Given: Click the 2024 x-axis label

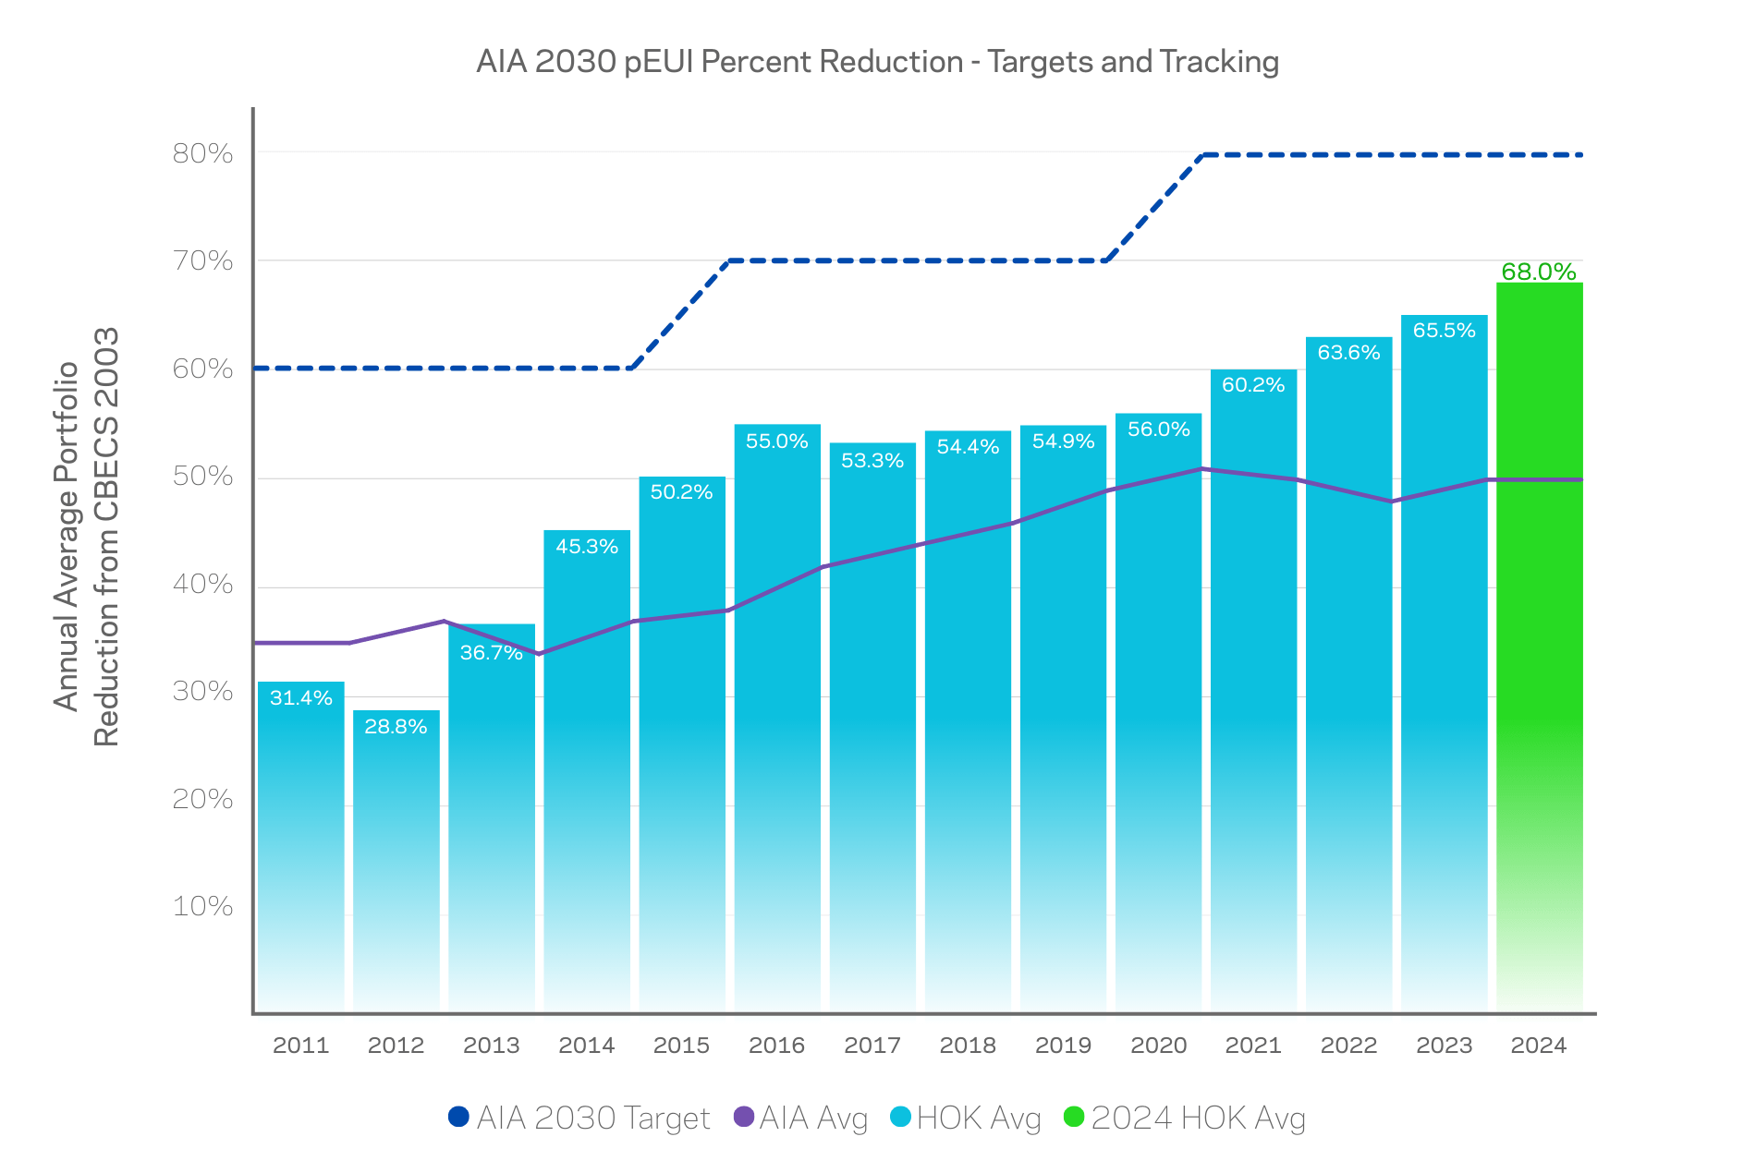Looking at the screenshot, I should (x=1539, y=1046).
